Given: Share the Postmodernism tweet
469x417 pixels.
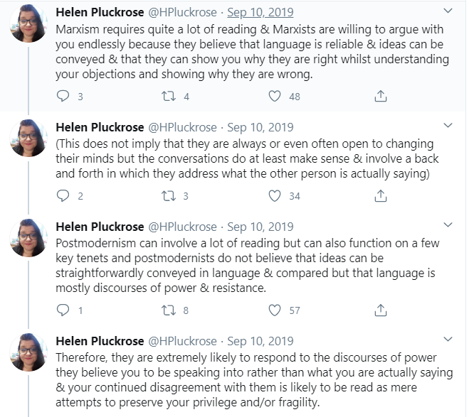Looking at the screenshot, I should click(x=380, y=310).
